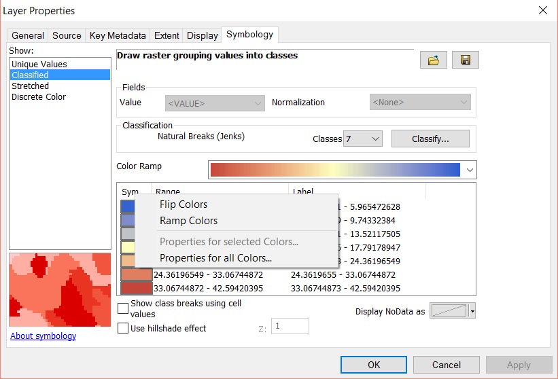Choose Flip Colors from context menu

point(184,204)
